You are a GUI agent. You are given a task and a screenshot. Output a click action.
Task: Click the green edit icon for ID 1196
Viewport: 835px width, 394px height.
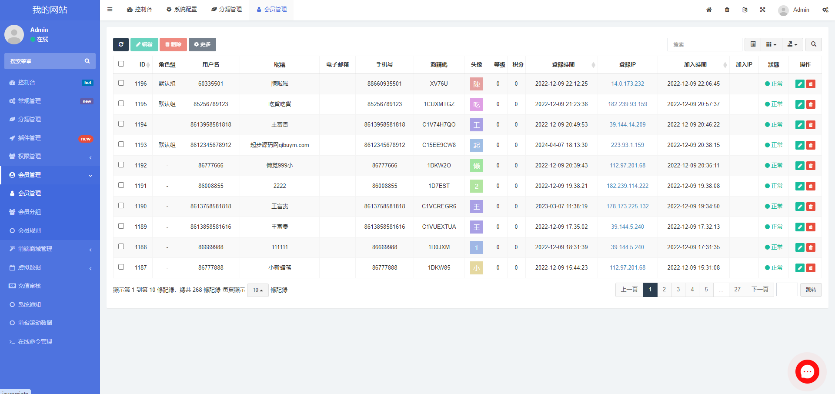799,84
